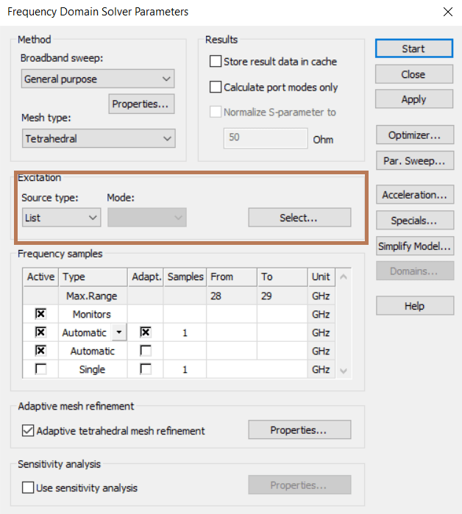Click Select in Excitation section
This screenshot has height=514, width=462.
(x=299, y=218)
